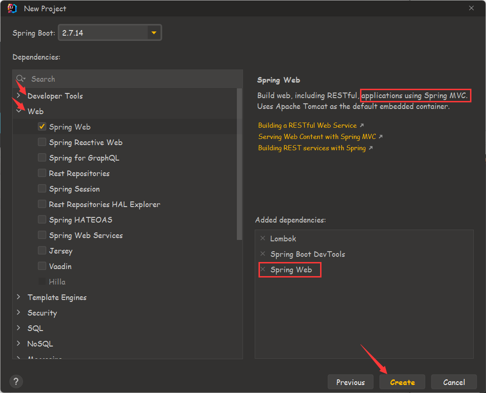The image size is (486, 393).
Task: Click the Previous button
Action: [x=351, y=382]
